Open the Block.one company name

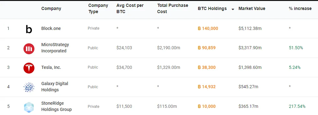[51, 28]
